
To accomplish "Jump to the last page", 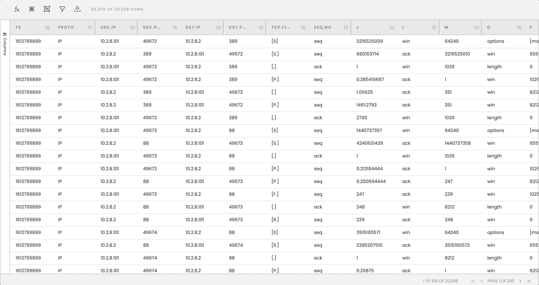I will point(529,281).
